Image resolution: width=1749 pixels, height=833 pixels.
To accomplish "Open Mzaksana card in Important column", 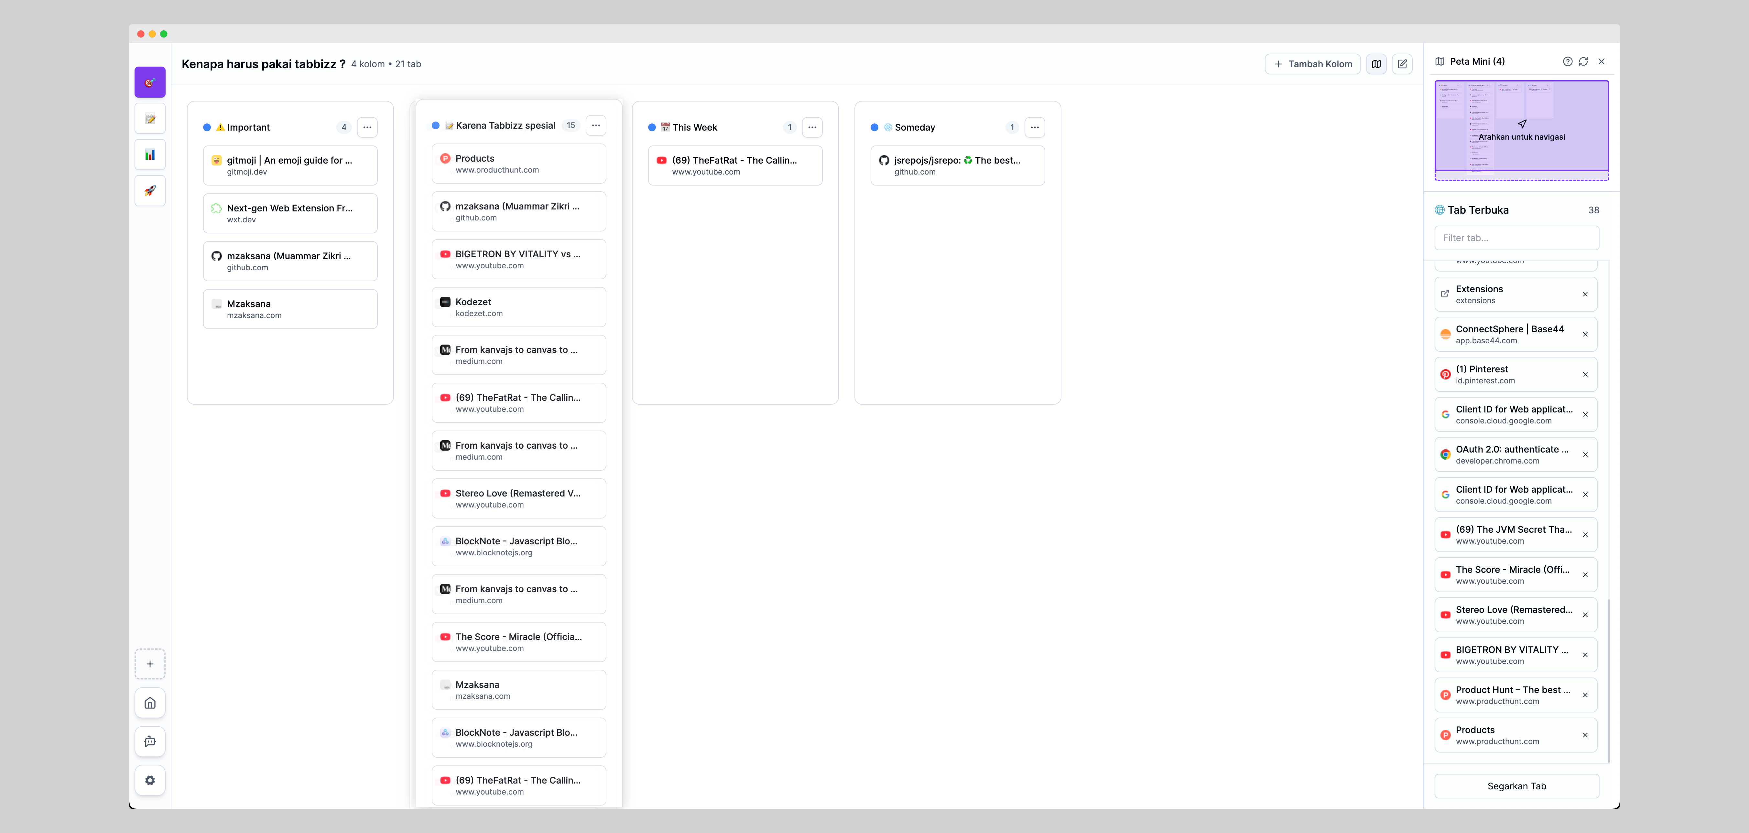I will [291, 309].
